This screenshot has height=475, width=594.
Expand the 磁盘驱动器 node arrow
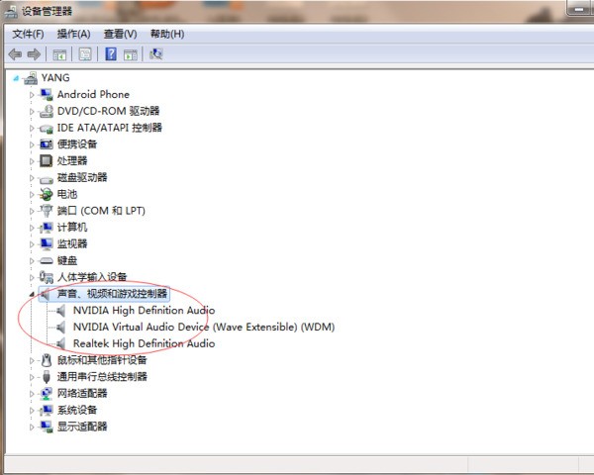[x=32, y=178]
